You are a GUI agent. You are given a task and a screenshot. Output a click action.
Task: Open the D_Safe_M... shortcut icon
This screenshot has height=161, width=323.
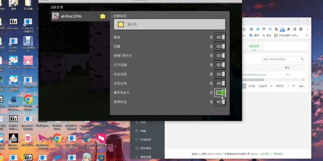coord(28,25)
